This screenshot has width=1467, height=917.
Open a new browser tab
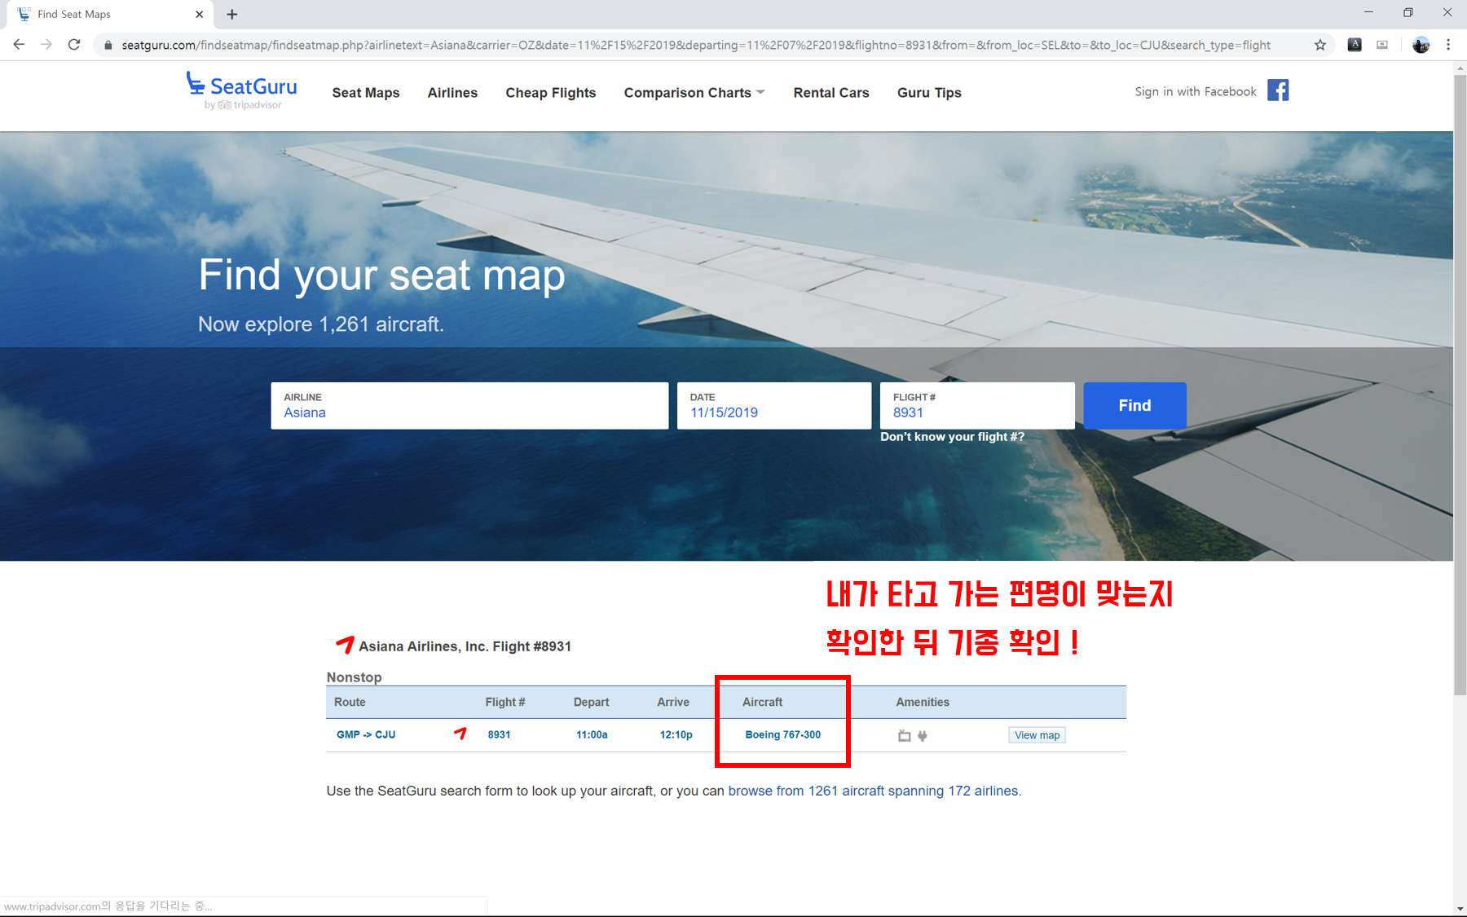pyautogui.click(x=232, y=14)
